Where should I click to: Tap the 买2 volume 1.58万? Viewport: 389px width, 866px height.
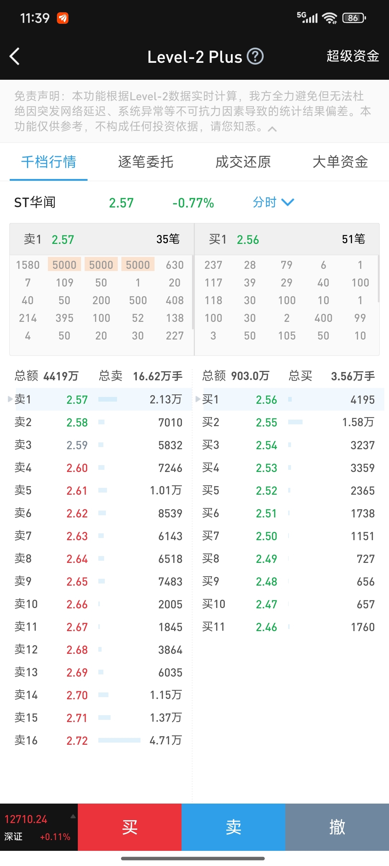point(358,422)
